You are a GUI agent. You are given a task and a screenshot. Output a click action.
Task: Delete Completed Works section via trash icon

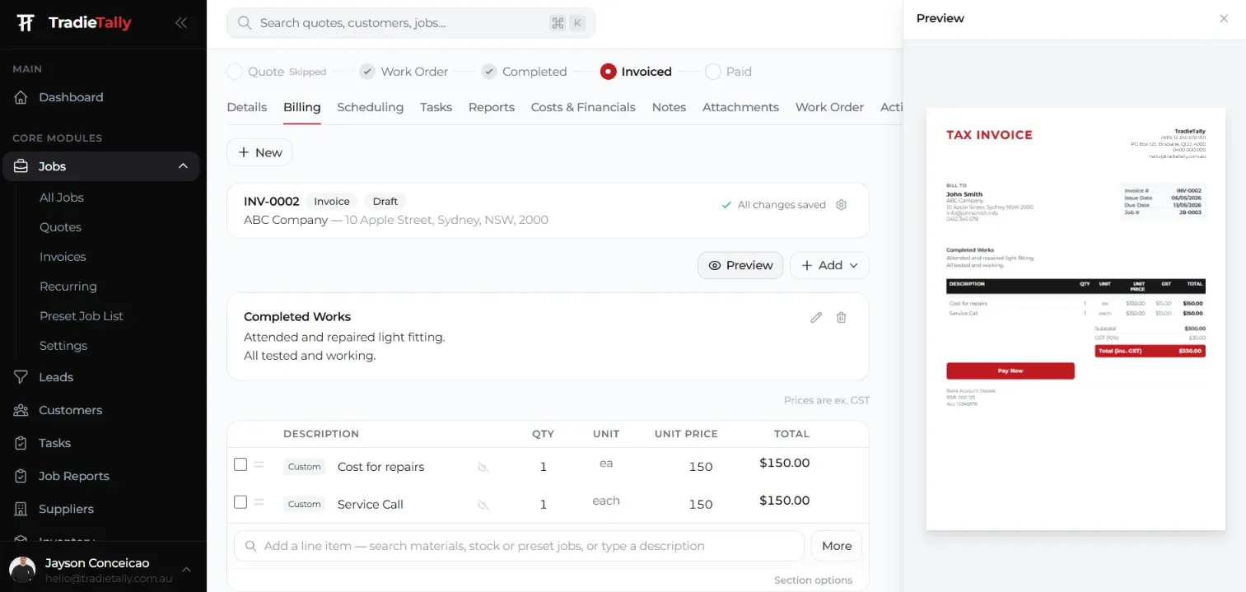[x=841, y=318]
